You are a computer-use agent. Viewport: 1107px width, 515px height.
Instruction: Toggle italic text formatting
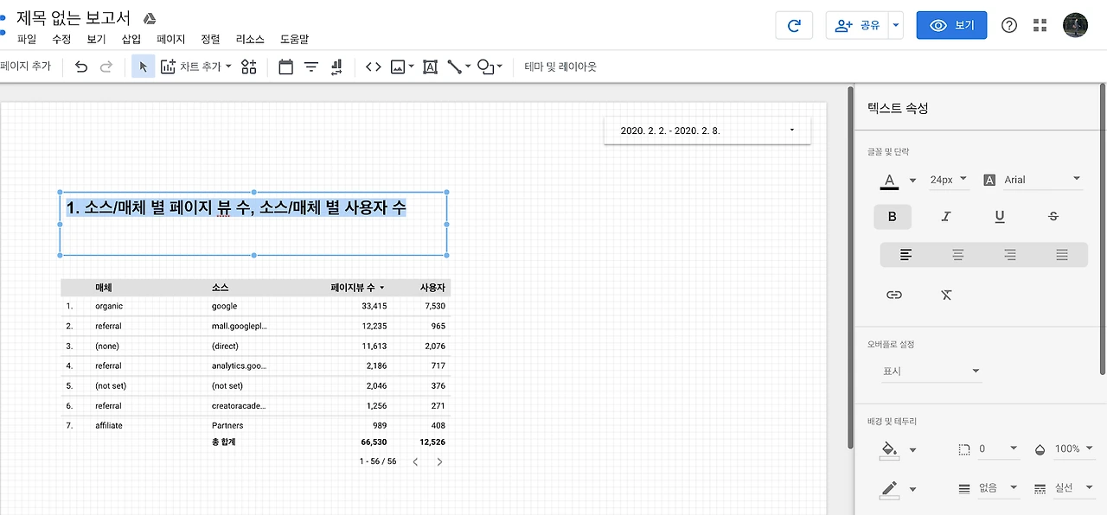click(x=946, y=216)
